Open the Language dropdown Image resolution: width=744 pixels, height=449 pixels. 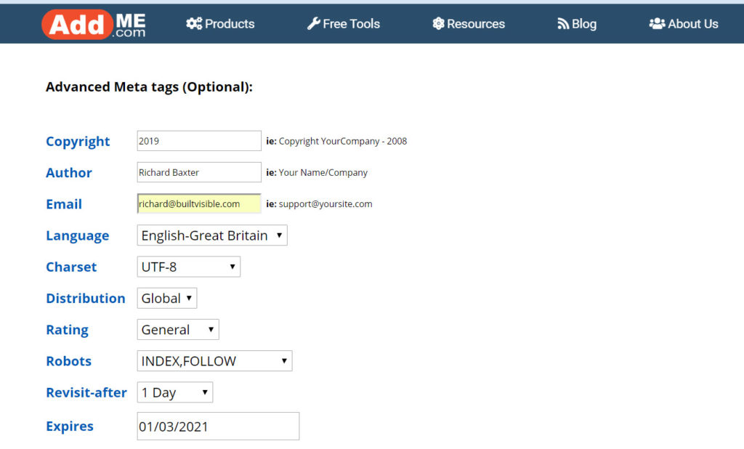pos(211,235)
